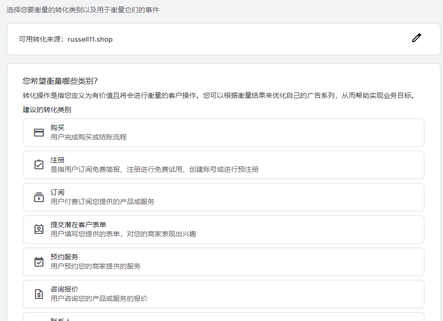
Task: Click description 用户预约您的商家提供的服务
Action: tap(95, 266)
